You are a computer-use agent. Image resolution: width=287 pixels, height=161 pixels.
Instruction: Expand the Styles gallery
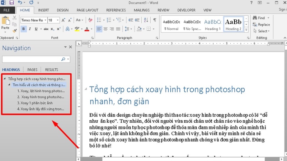point(246,30)
